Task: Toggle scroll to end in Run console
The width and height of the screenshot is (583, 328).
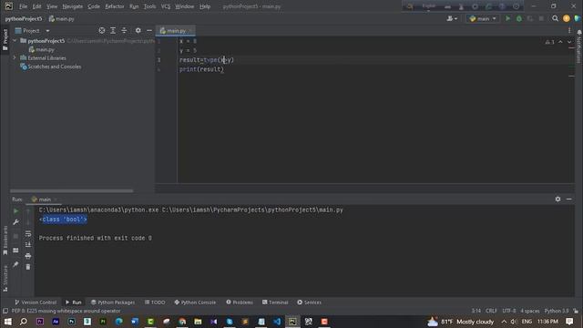Action: pyautogui.click(x=28, y=245)
